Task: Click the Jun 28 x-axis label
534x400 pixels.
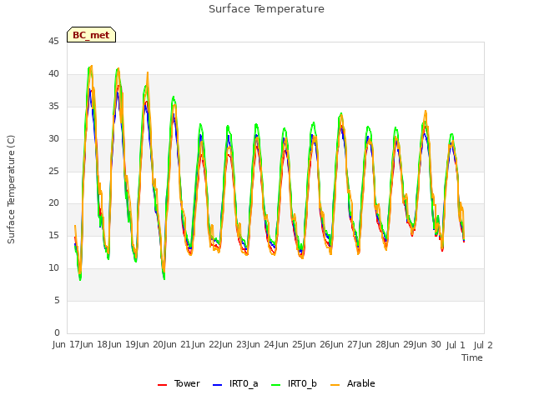Action: point(373,344)
